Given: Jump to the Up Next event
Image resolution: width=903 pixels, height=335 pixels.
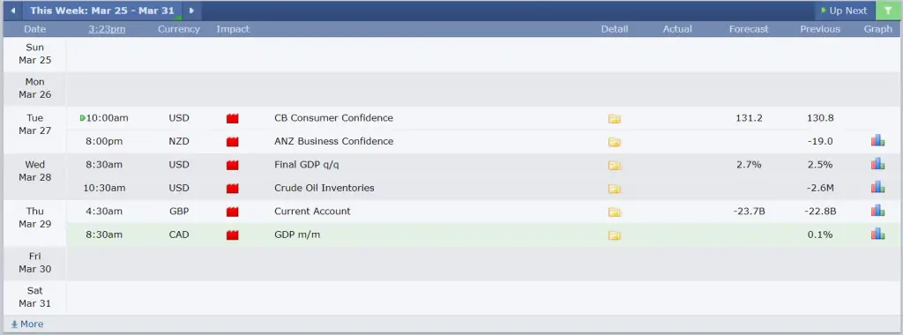Looking at the screenshot, I should coord(844,11).
